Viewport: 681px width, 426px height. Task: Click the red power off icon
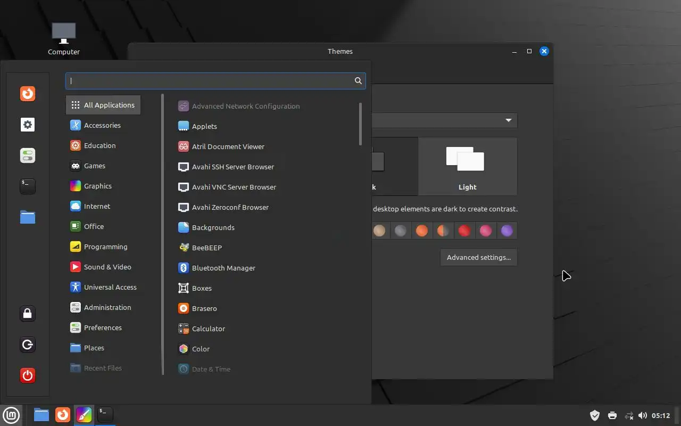click(28, 375)
